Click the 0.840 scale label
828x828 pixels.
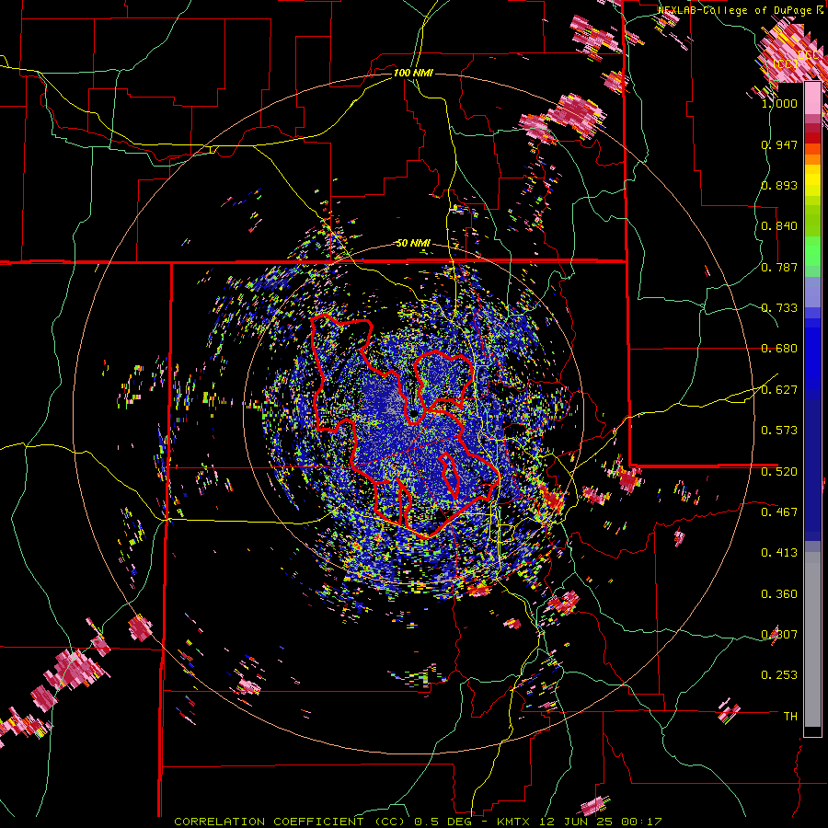pos(779,226)
